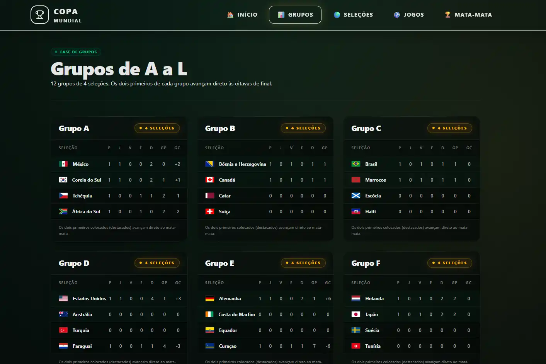
Task: Click the Coreia do Sul flag icon
Action: pos(63,180)
